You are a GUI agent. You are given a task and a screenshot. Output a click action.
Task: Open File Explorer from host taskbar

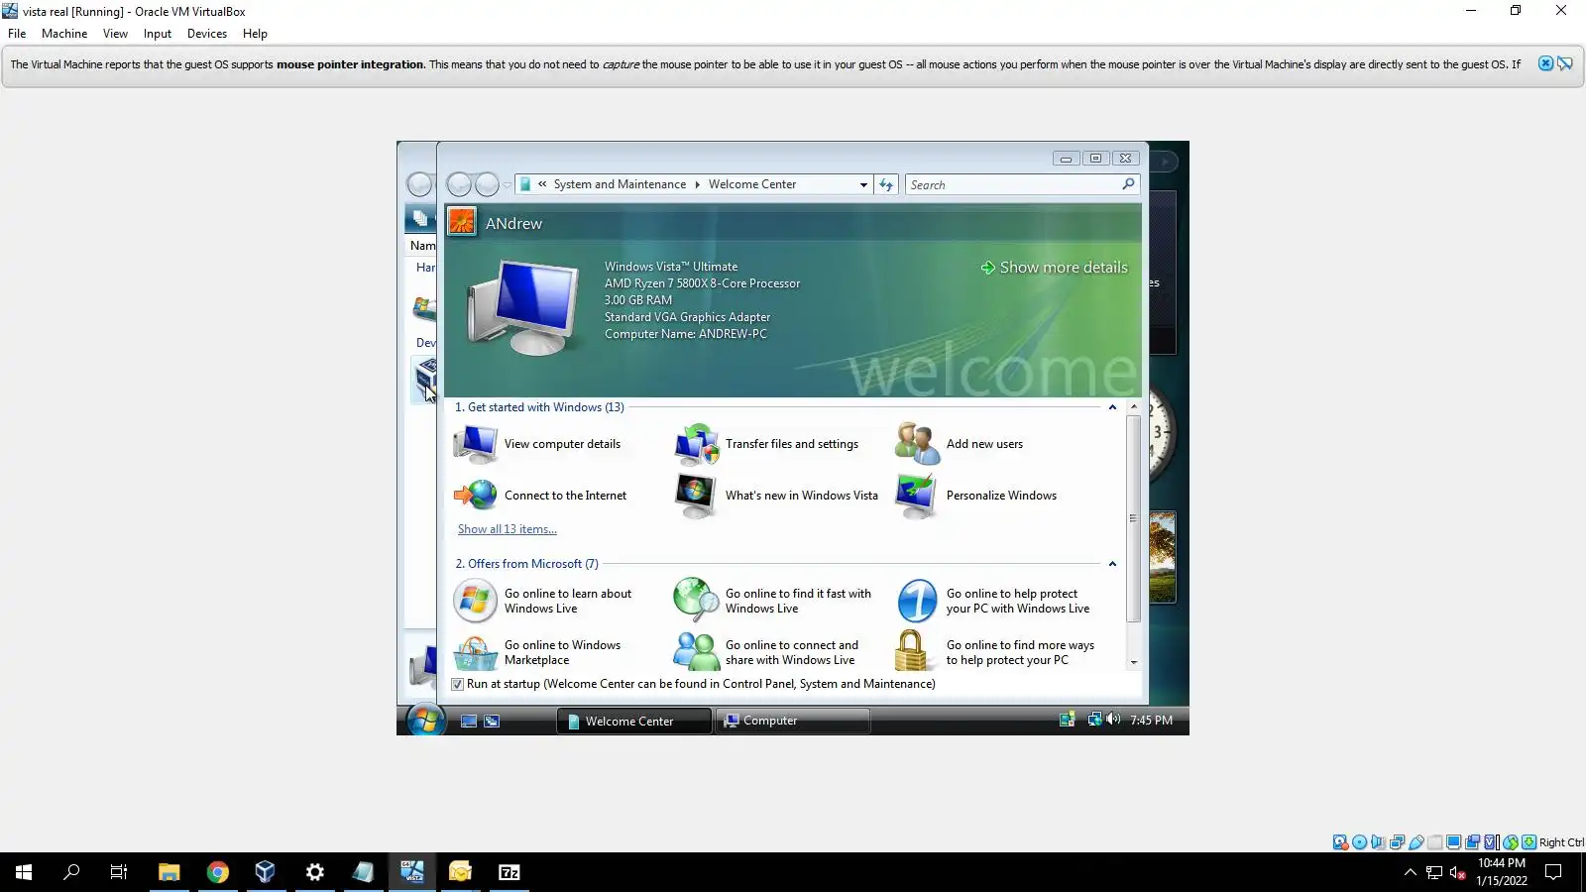pos(170,872)
